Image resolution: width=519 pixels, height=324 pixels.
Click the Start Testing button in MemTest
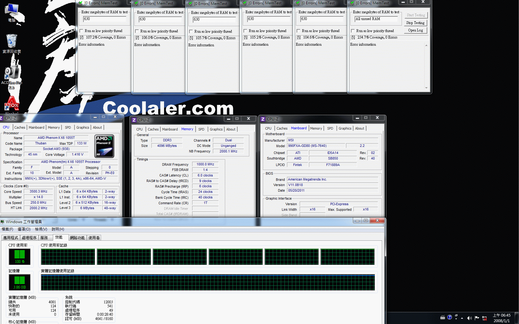tap(416, 15)
